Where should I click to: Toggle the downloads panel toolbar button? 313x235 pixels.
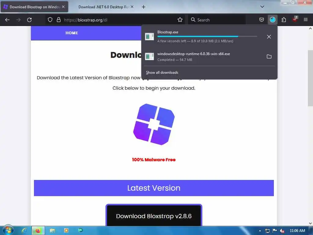(272, 20)
